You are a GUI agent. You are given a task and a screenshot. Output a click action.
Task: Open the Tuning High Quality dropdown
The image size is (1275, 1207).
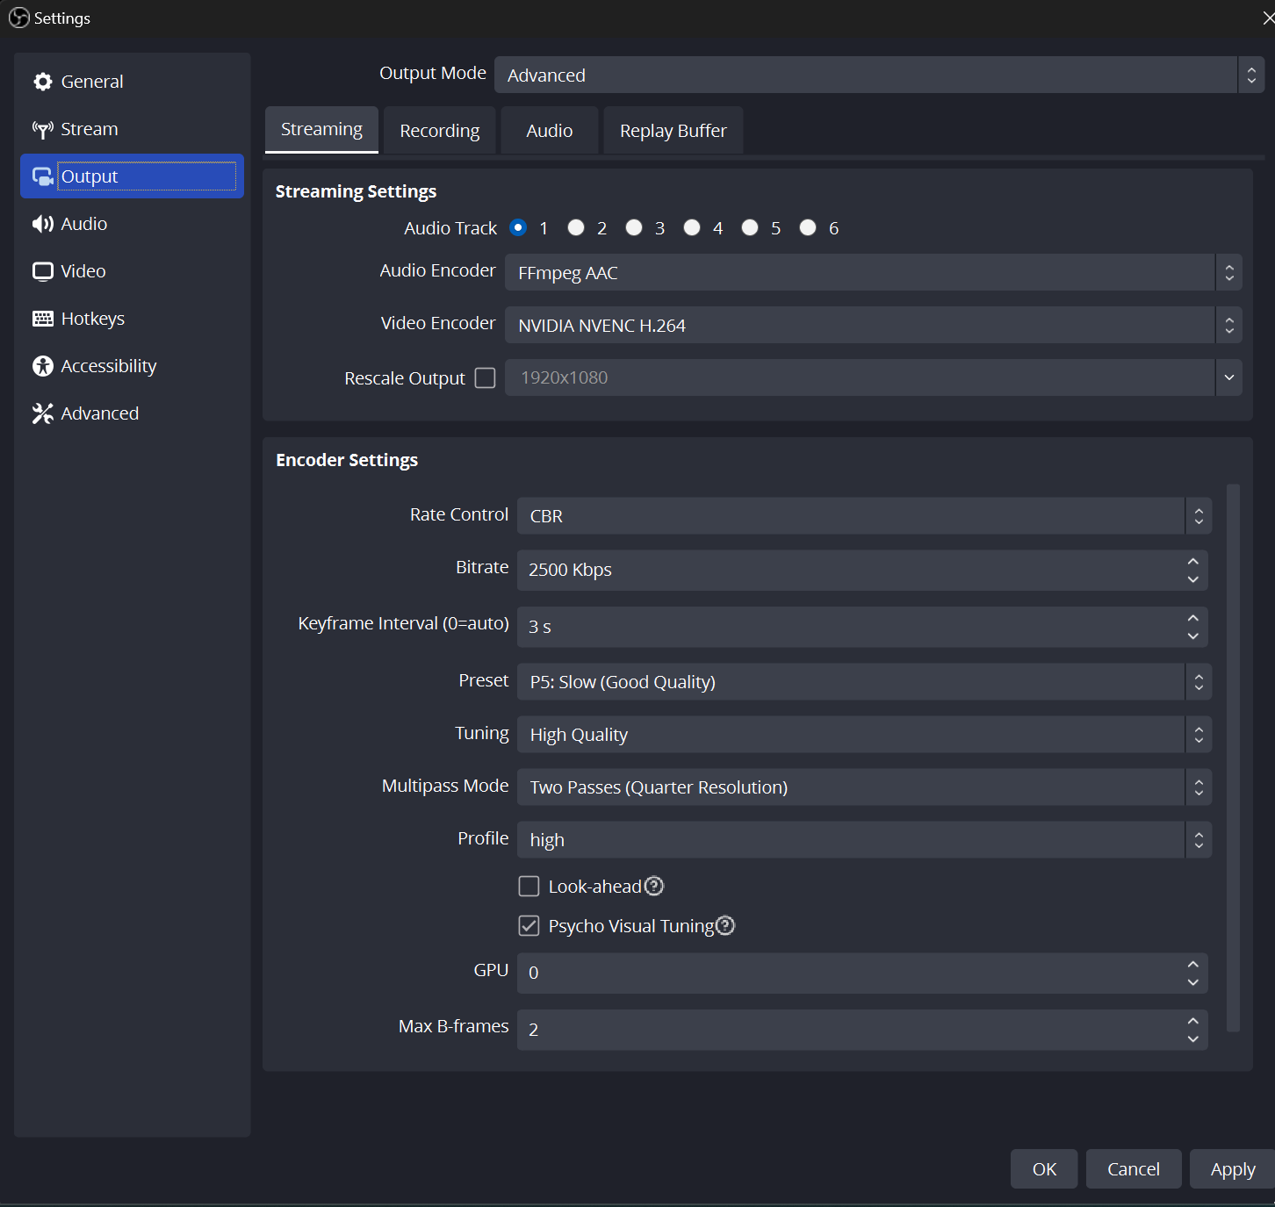coord(864,735)
